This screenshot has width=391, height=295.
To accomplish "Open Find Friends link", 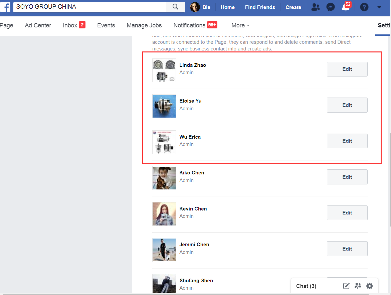I will pos(260,7).
